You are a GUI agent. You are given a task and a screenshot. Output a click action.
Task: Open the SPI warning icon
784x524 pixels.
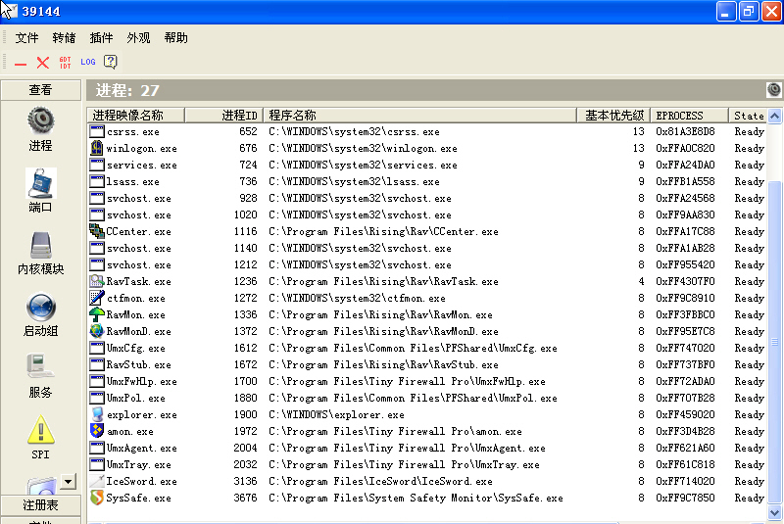tap(40, 430)
